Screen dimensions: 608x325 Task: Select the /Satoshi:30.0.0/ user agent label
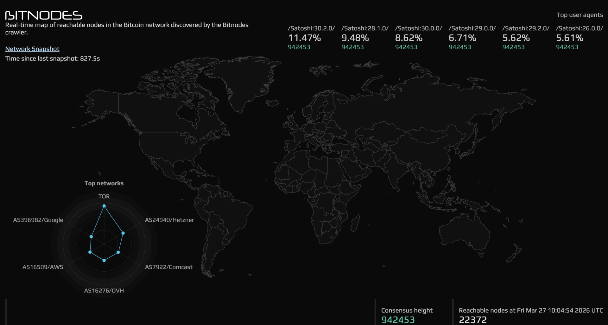[419, 28]
